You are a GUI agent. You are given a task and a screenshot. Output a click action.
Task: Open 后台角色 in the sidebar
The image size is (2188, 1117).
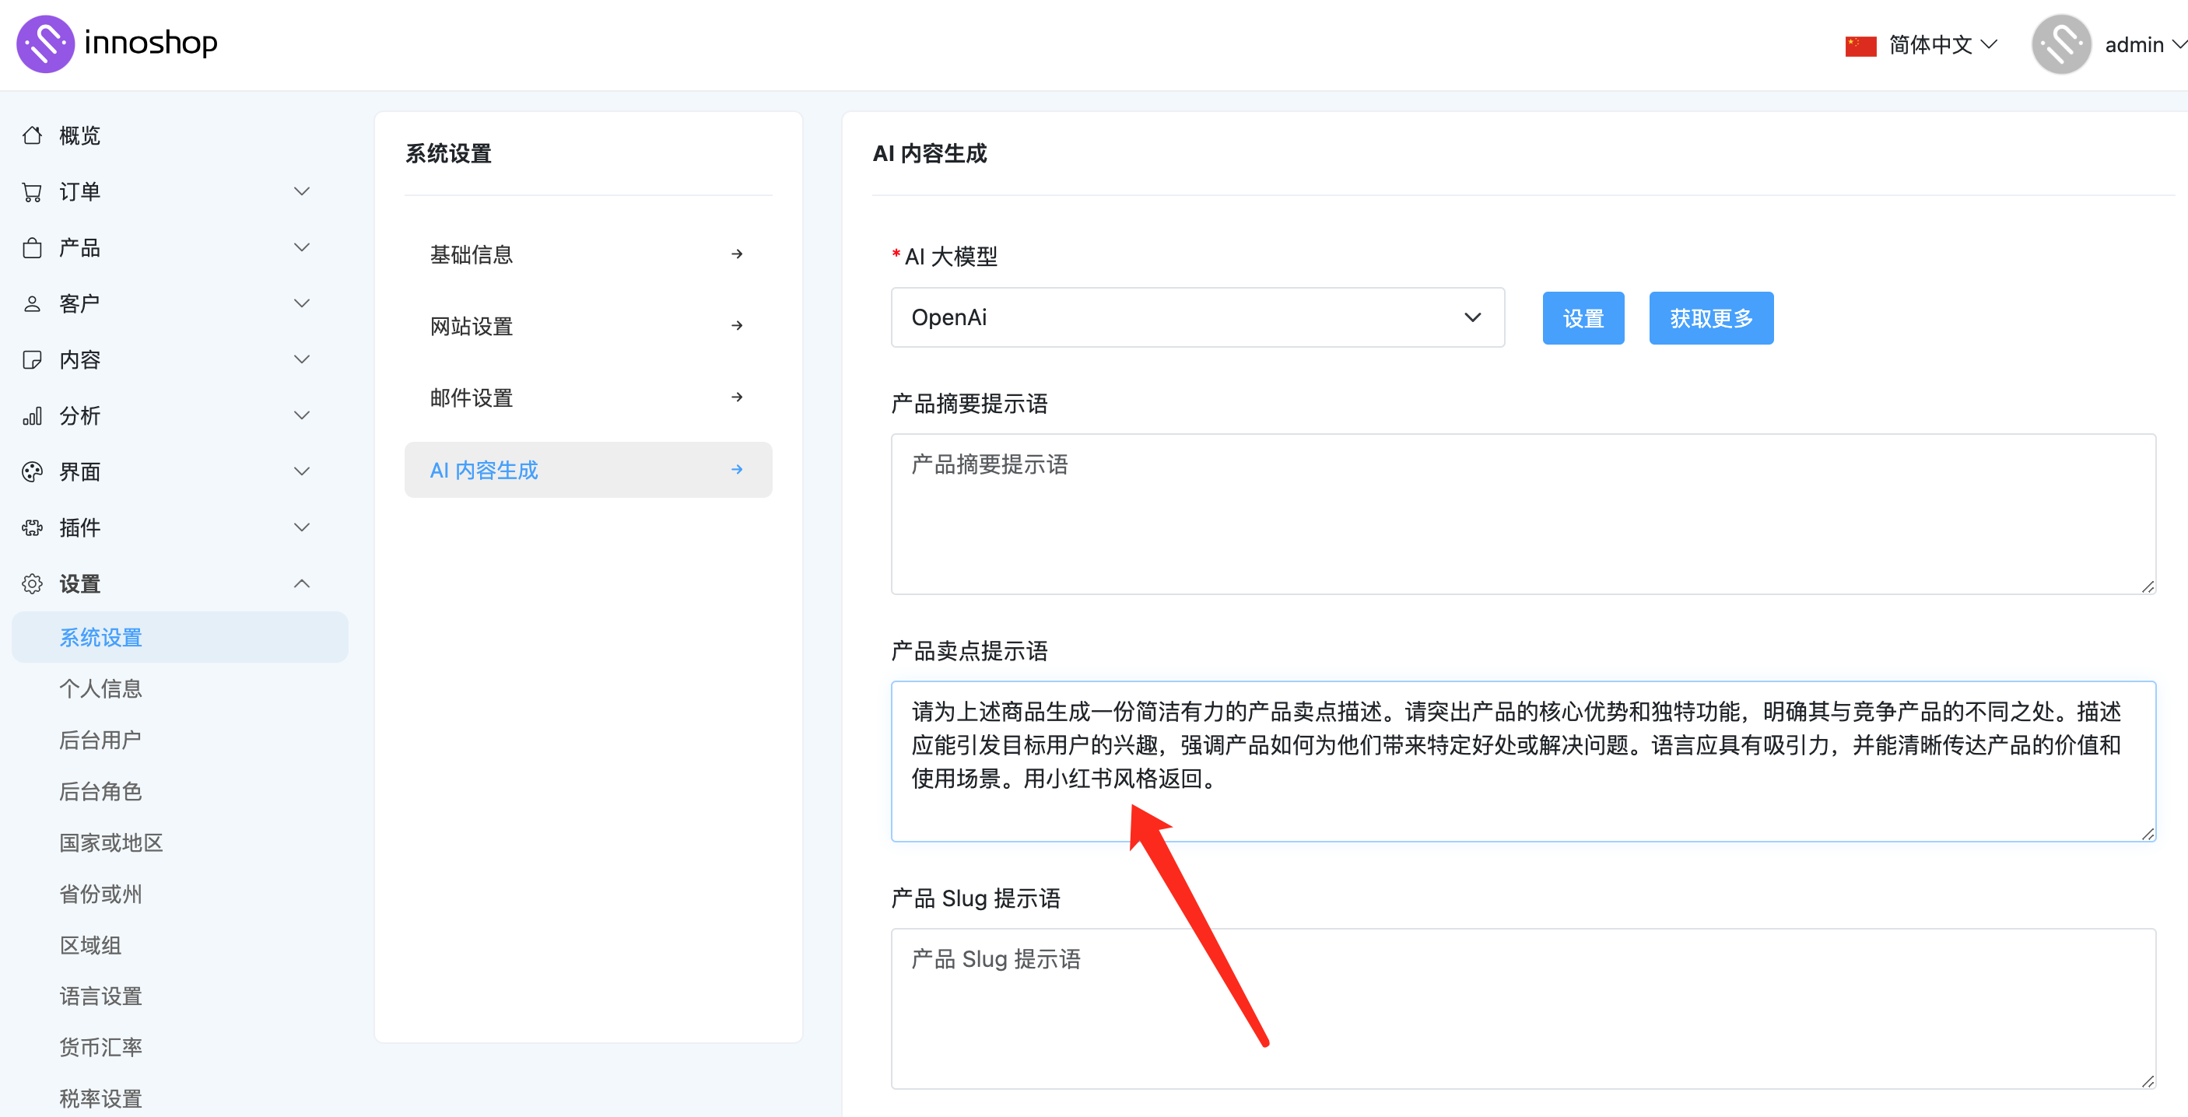click(x=100, y=791)
